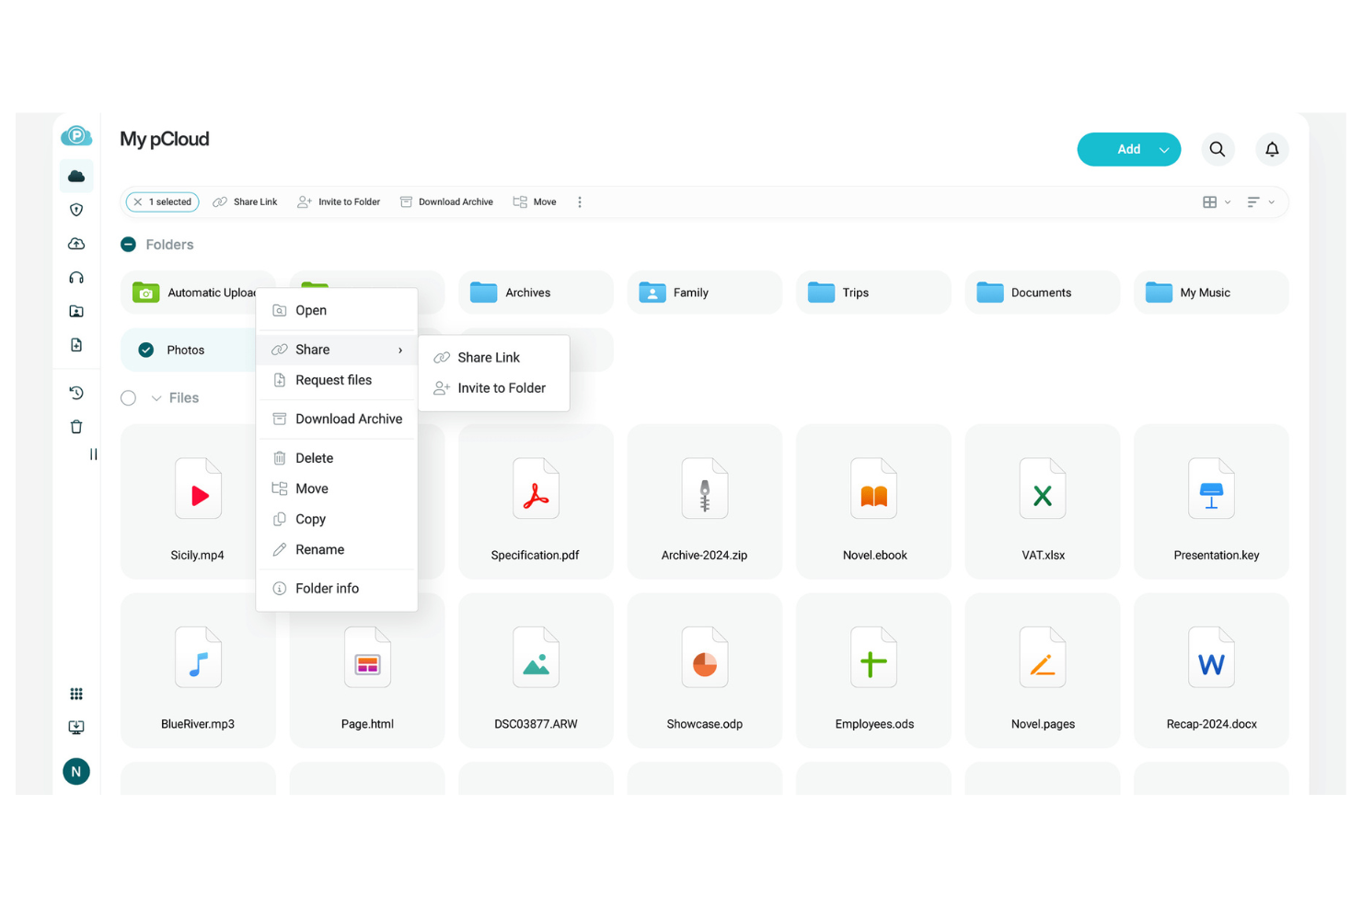Open the VAT.xlsx spreadsheet icon
Viewport: 1362px width, 908px height.
(1043, 489)
